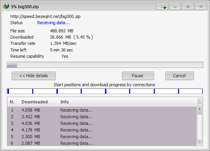Screen dimensions: 210x151
Task: Click the downloaded value 26.666 MB
Action: tap(60, 37)
